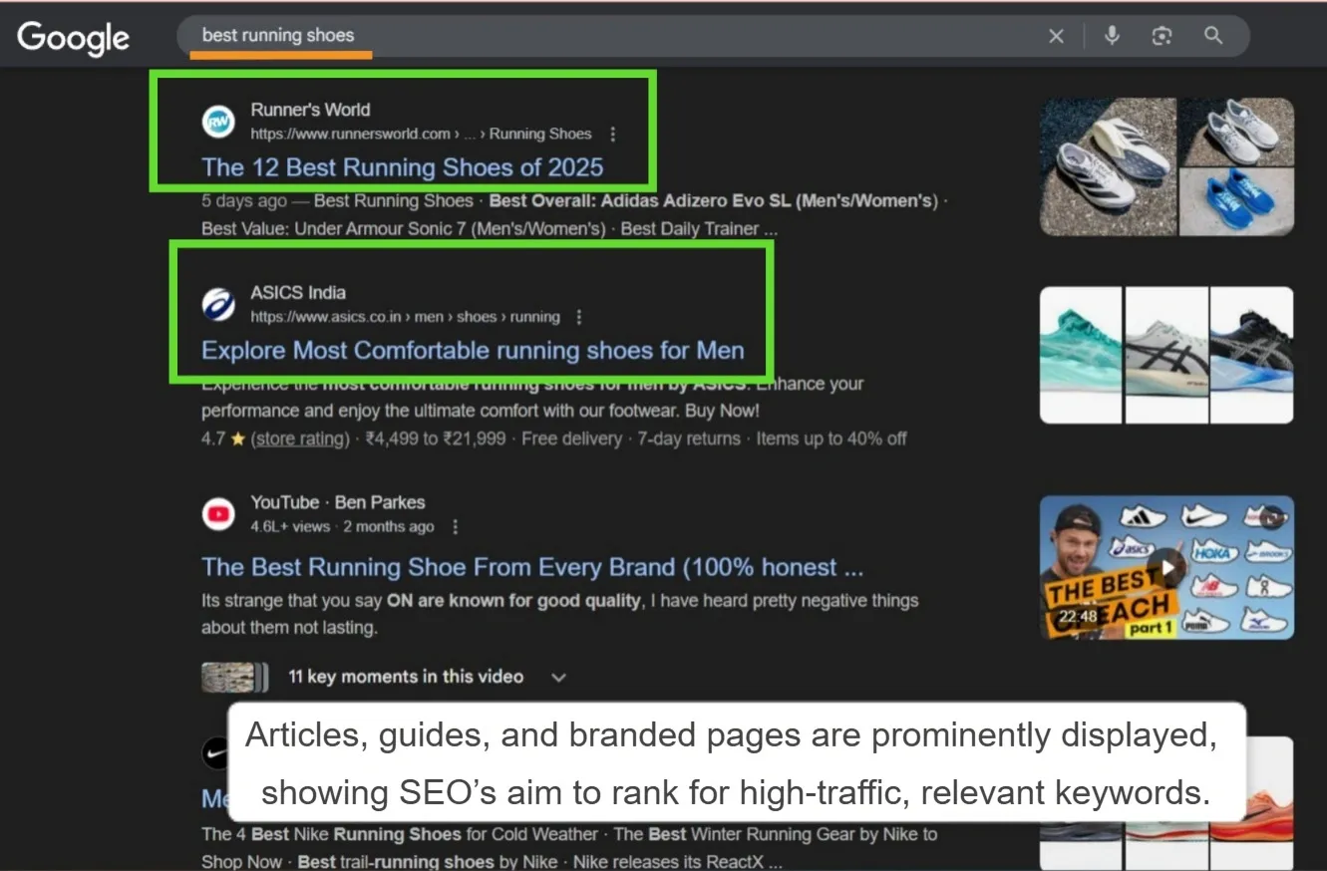Click the YouTube favicon icon

[218, 514]
